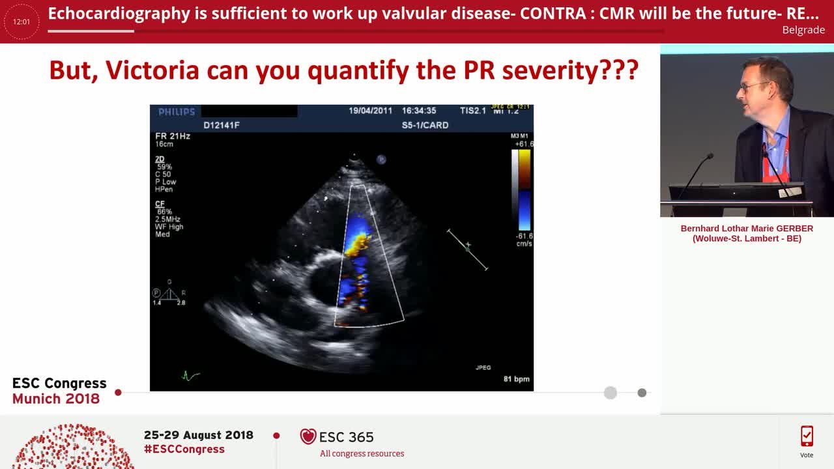Select the smaller dark slide navigation dot

point(642,392)
